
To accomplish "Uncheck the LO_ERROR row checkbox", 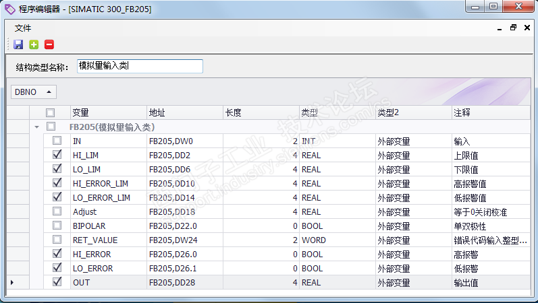I will pos(57,268).
